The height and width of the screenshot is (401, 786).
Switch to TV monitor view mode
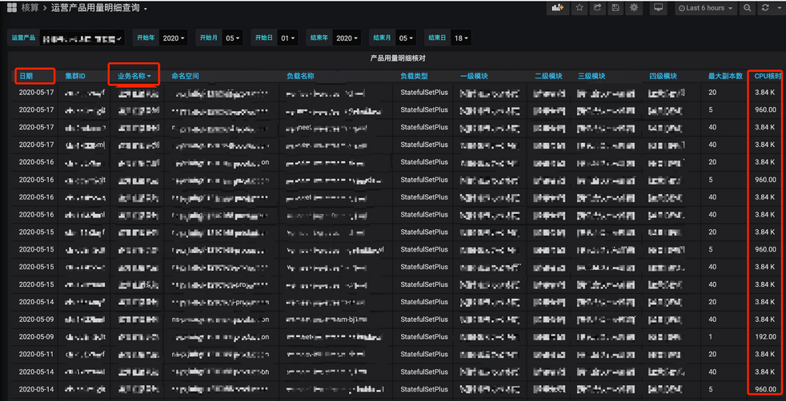click(x=658, y=8)
